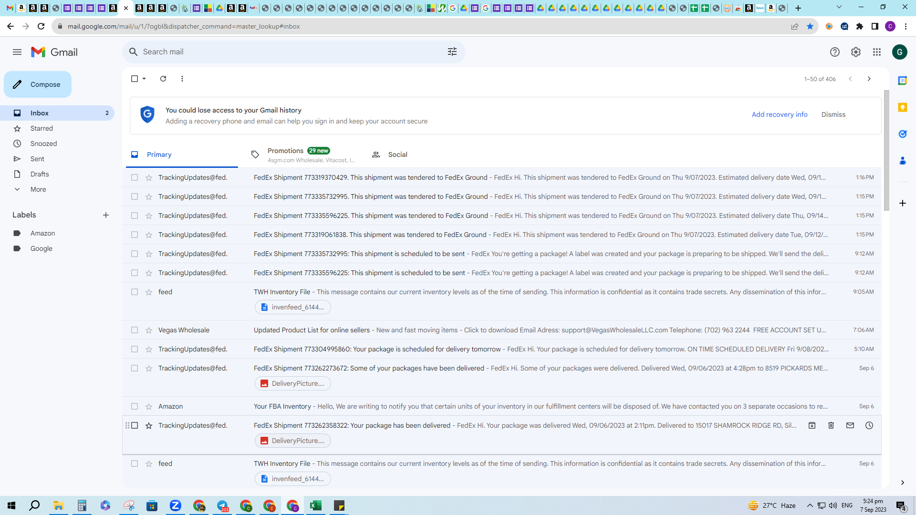This screenshot has width=916, height=515.
Task: Open Google Keep side panel icon
Action: pyautogui.click(x=903, y=107)
